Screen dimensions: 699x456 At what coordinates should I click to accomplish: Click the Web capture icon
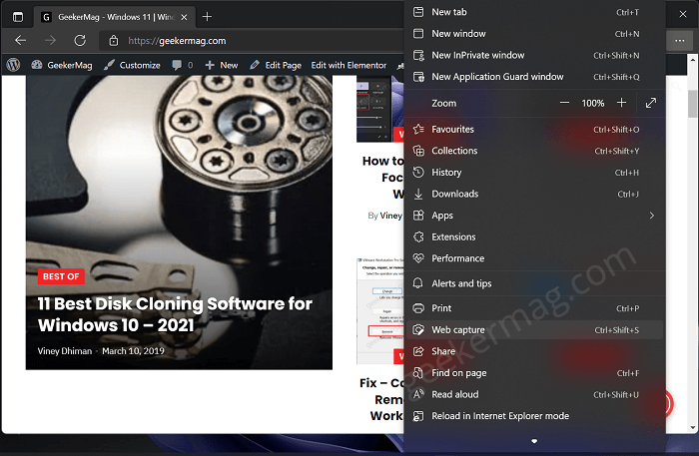coord(418,330)
